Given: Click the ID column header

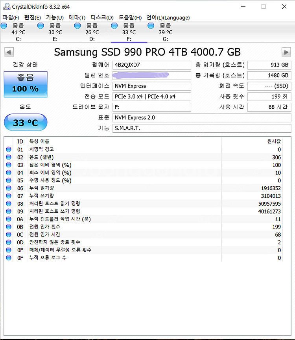Looking at the screenshot, I should (x=20, y=141).
